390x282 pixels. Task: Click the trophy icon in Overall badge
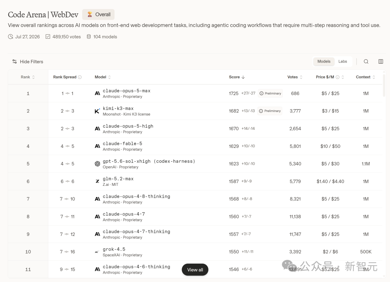(90, 14)
